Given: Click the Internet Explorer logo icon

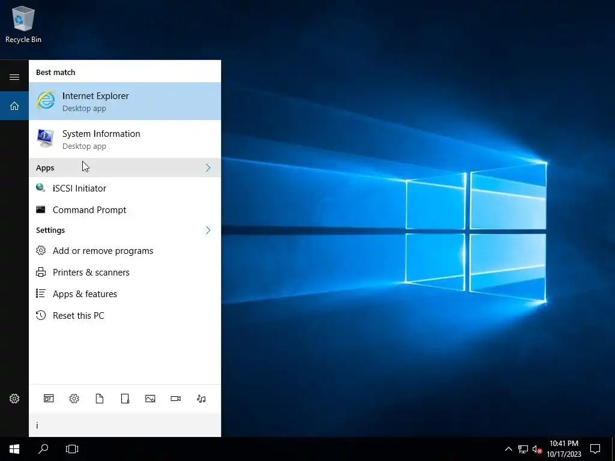Looking at the screenshot, I should click(46, 100).
